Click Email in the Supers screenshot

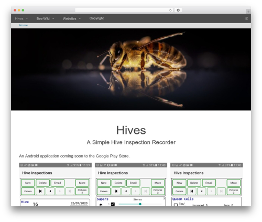[133, 183]
